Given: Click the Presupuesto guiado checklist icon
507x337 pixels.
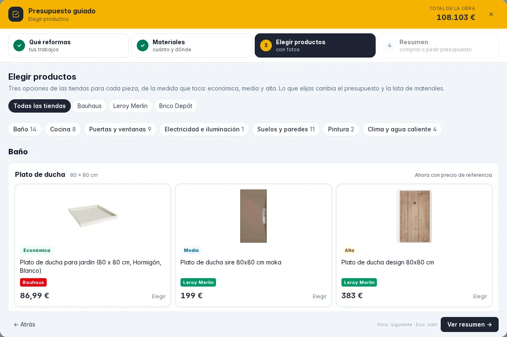Looking at the screenshot, I should [16, 14].
